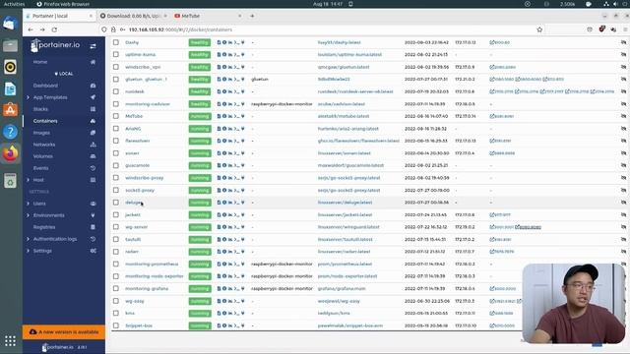Open Networks in sidebar menu

pos(44,145)
